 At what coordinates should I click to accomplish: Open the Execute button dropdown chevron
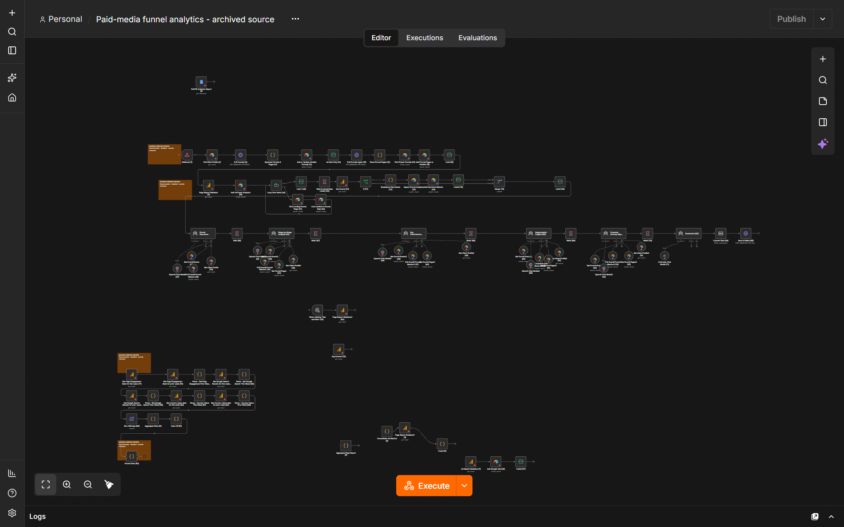tap(464, 486)
